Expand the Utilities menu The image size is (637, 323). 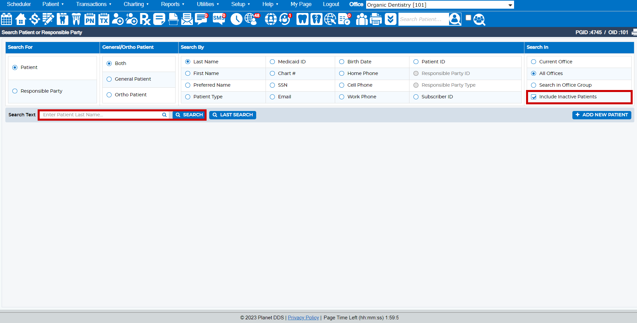point(208,4)
